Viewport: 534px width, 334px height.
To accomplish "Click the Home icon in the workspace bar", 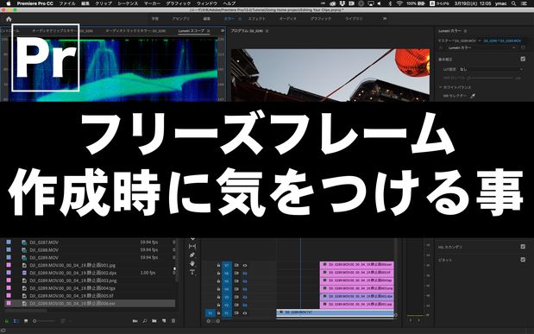I will [x=9, y=19].
